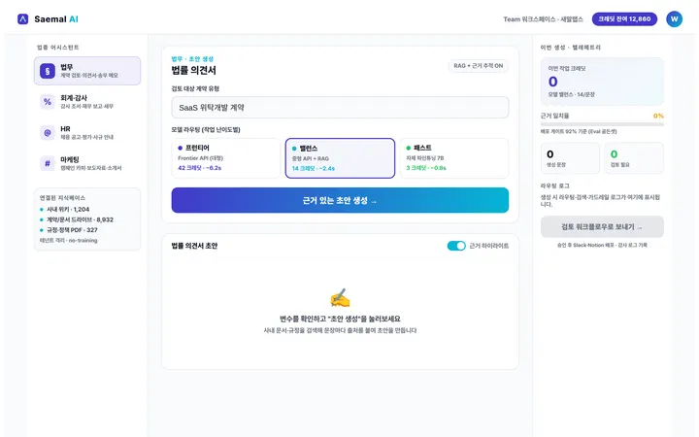Open the W user avatar

click(x=674, y=18)
